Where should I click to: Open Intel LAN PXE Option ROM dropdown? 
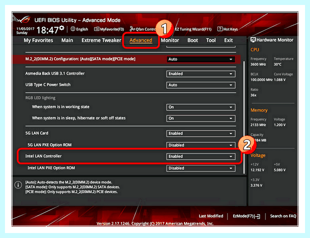coord(201,168)
